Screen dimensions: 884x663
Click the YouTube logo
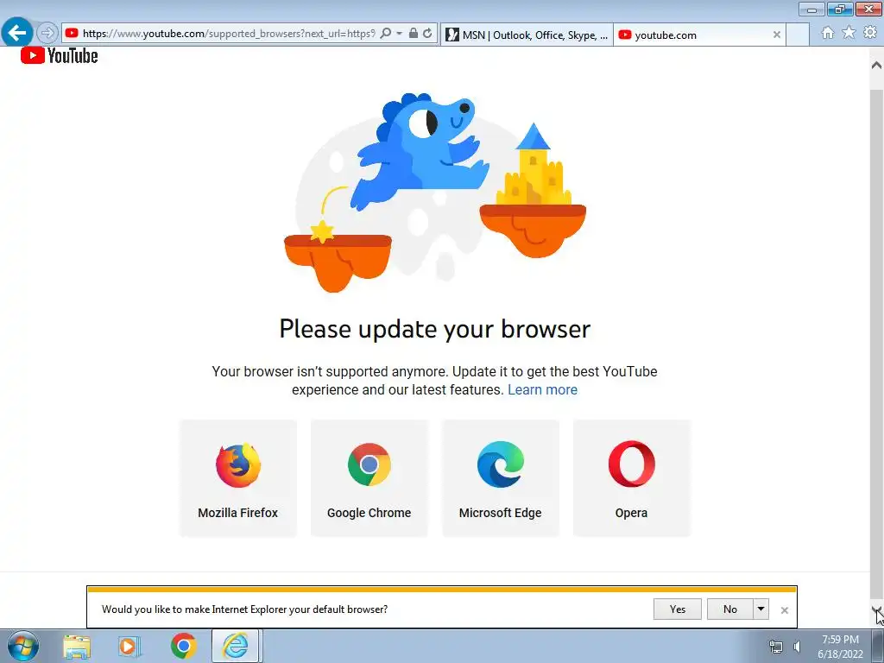[60, 55]
